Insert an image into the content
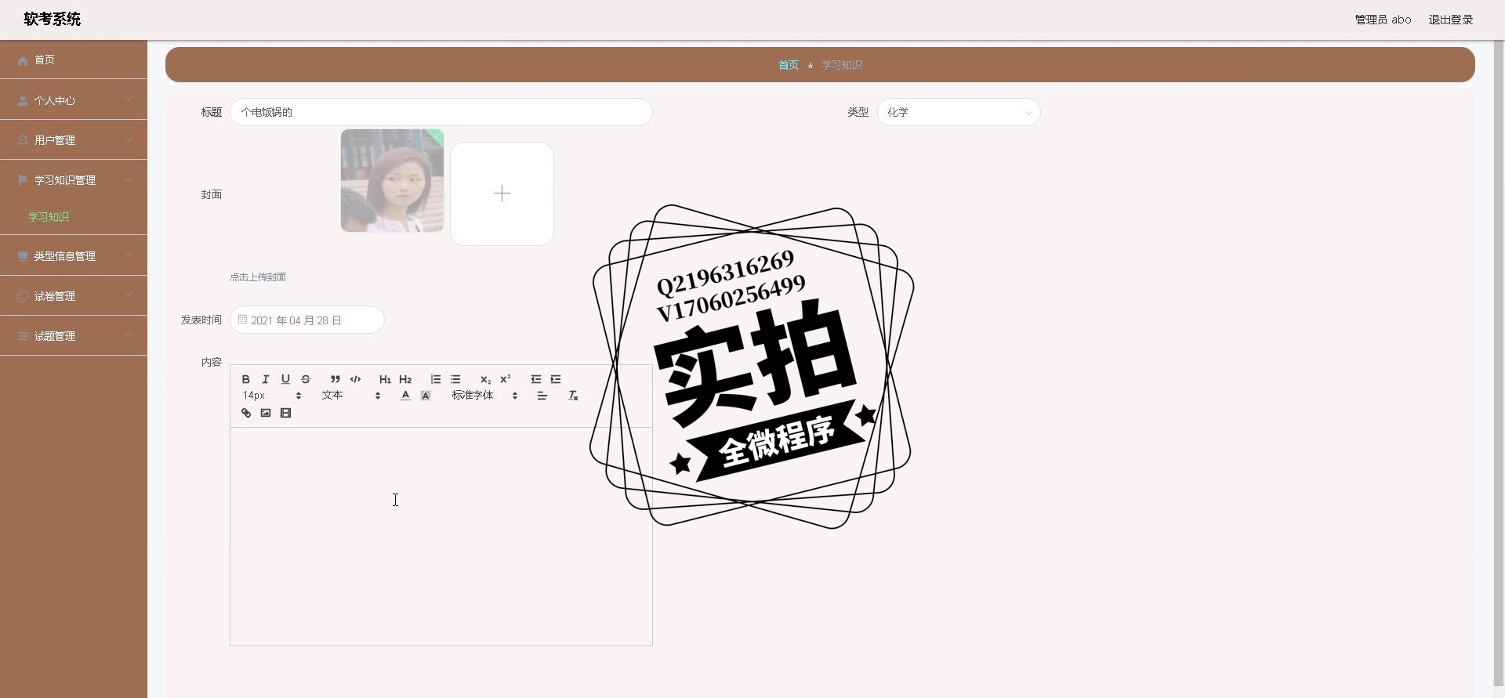The height and width of the screenshot is (698, 1505). (x=266, y=413)
